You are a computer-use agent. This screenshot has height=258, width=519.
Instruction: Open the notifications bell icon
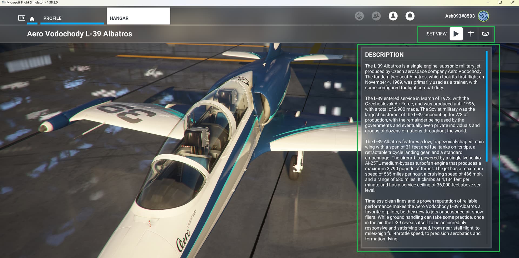coord(410,16)
